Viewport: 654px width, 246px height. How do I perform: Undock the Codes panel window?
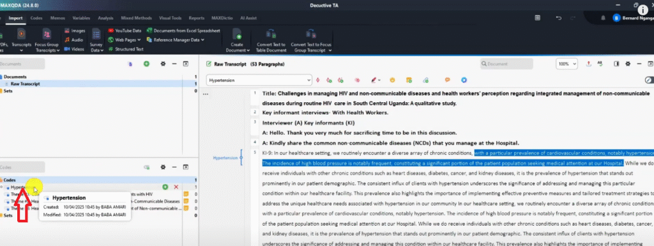pyautogui.click(x=186, y=167)
